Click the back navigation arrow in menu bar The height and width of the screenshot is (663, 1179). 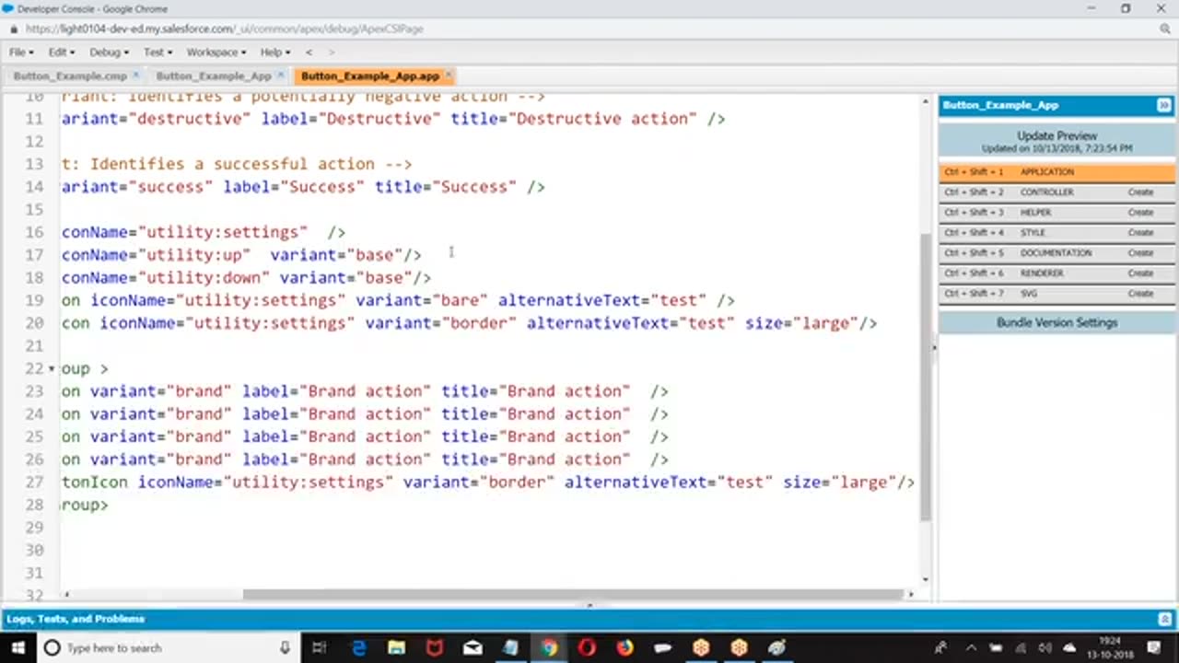[x=309, y=52]
